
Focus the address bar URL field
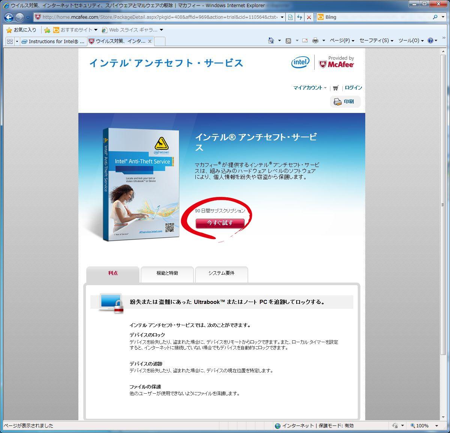click(160, 17)
